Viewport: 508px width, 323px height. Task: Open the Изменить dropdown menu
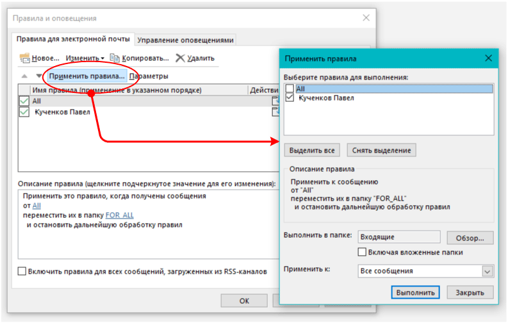(85, 58)
